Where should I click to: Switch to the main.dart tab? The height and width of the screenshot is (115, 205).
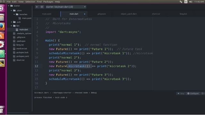74,14
